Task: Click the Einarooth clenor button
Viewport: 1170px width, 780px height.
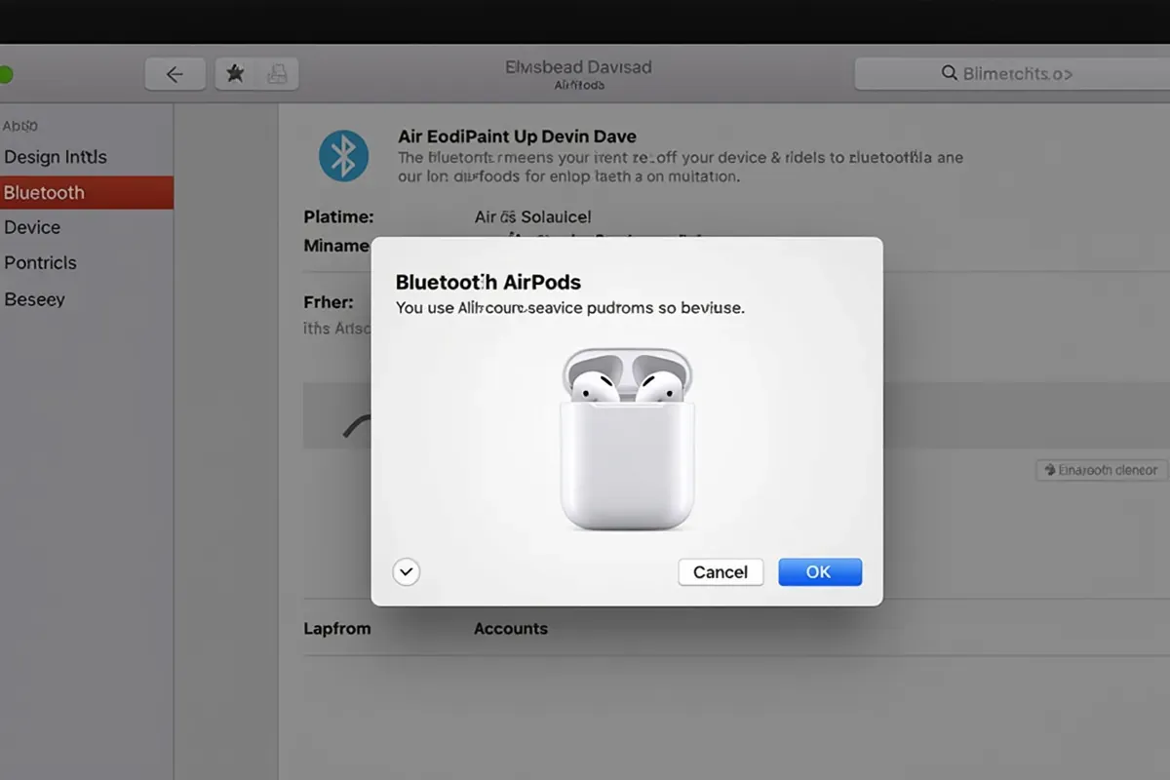Action: click(x=1101, y=469)
